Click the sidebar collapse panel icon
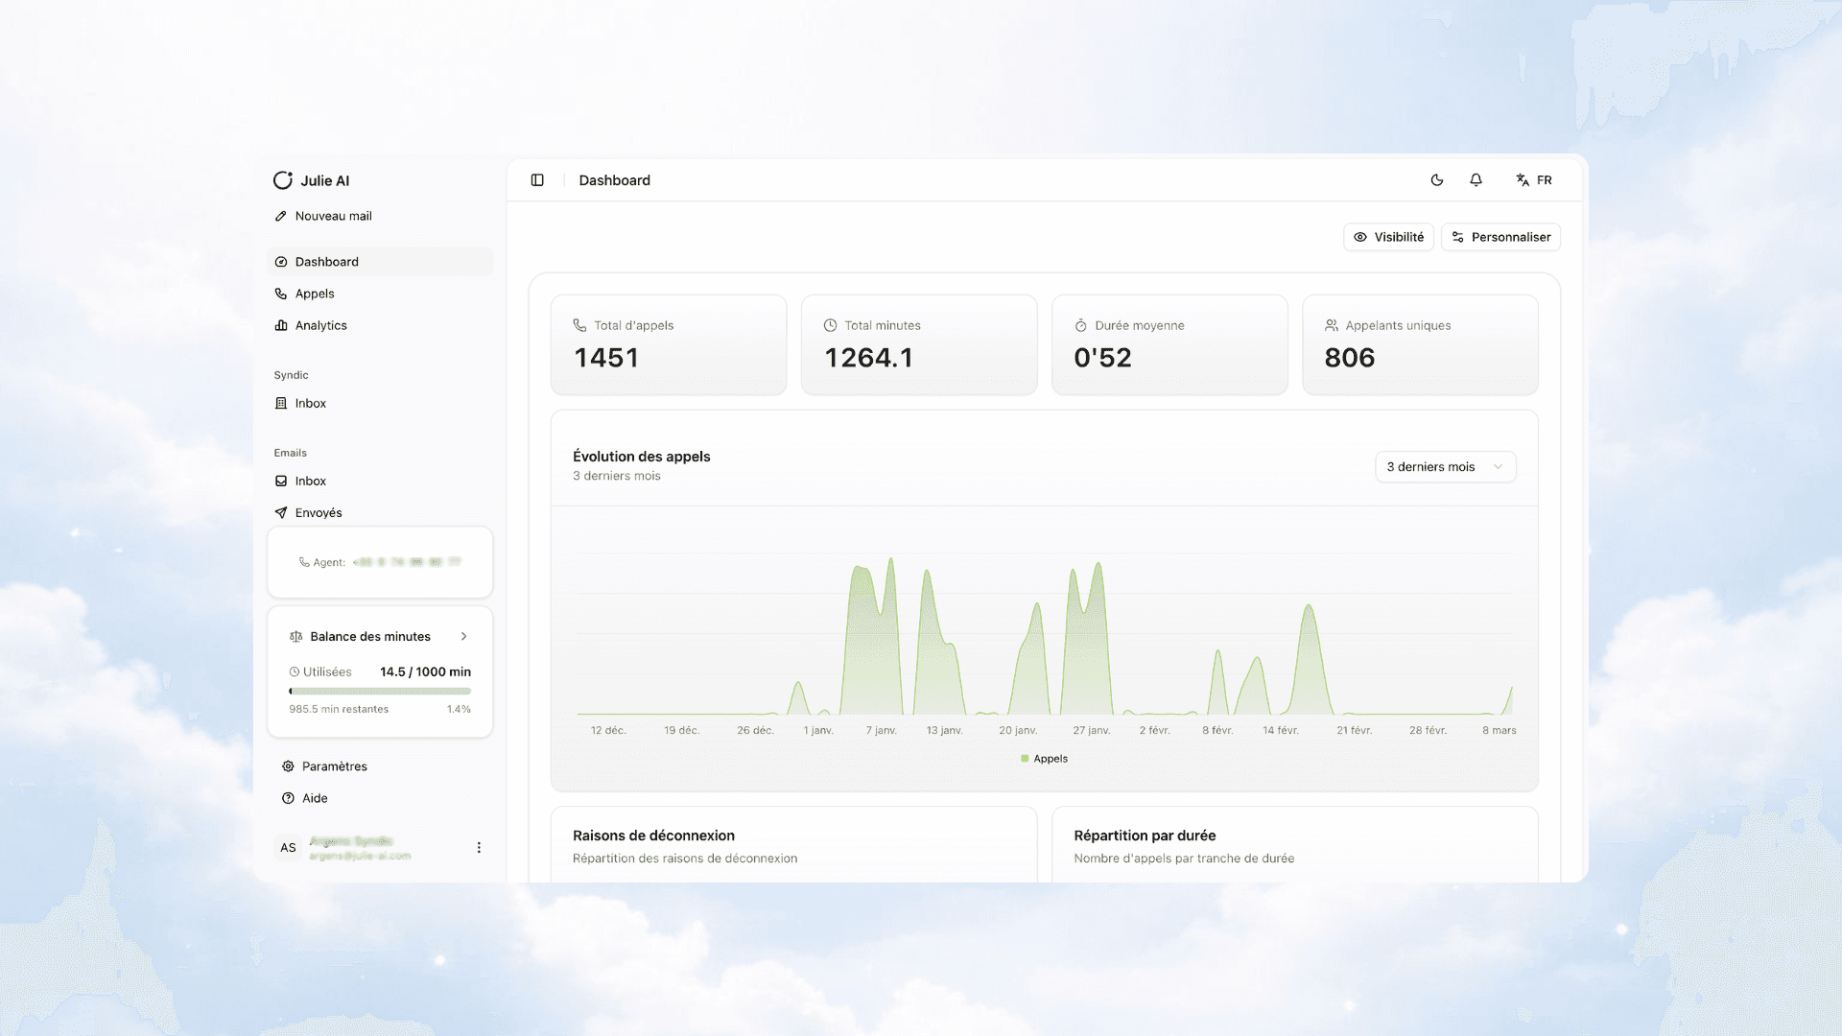The image size is (1842, 1036). point(537,180)
